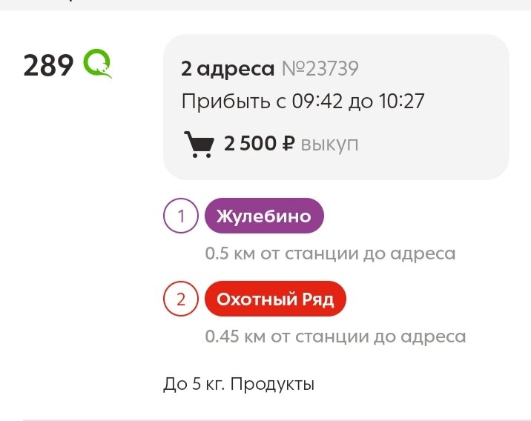
Task: Tap the shopping cart icon
Action: (x=199, y=145)
